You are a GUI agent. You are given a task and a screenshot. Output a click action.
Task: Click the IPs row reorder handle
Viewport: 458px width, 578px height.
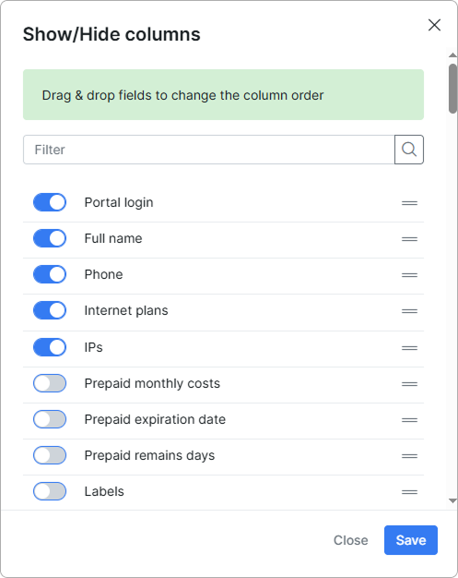coord(409,348)
